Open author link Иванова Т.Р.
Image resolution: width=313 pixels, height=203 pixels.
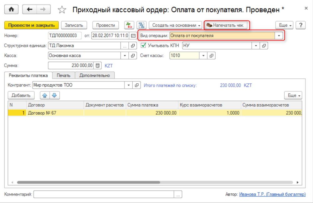(x=272, y=194)
